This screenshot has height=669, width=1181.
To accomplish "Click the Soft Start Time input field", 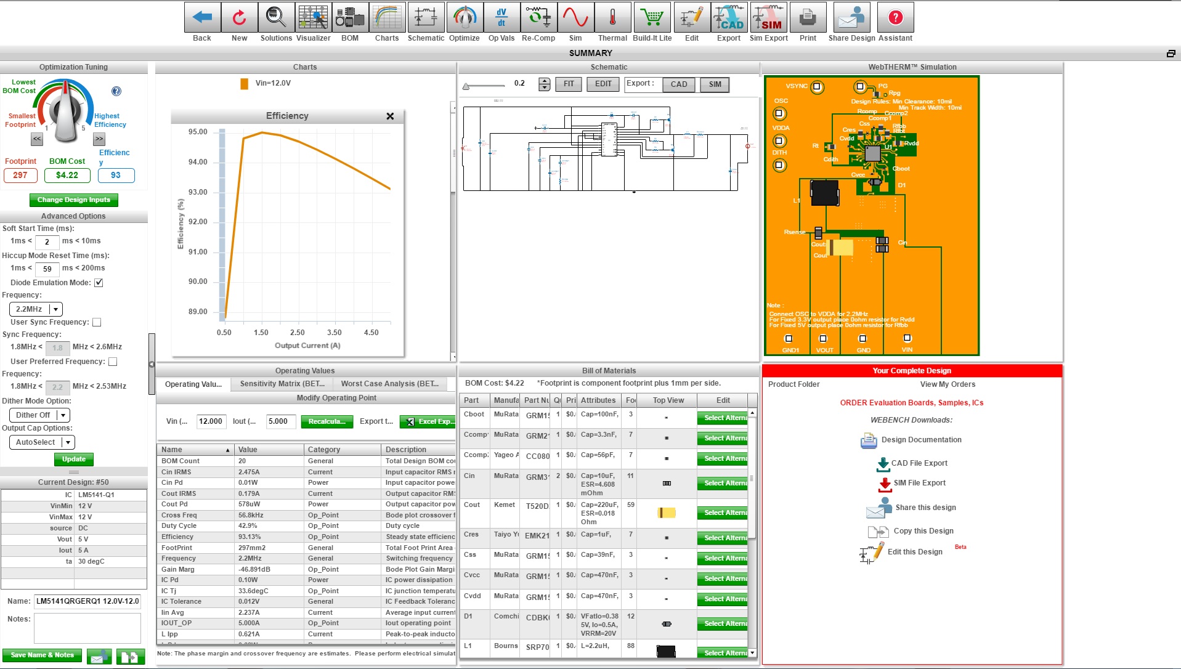I will (47, 242).
